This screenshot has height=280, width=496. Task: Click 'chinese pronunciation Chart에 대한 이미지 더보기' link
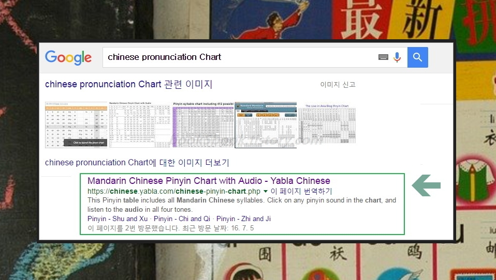click(137, 163)
